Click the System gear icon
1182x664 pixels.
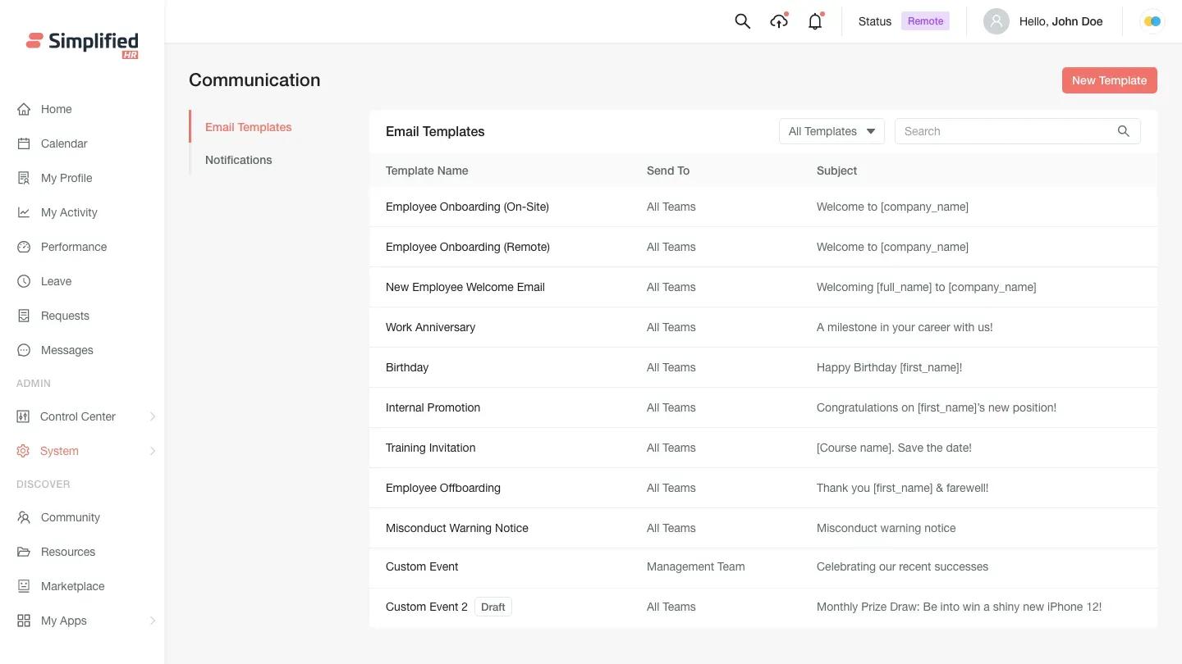coord(23,451)
